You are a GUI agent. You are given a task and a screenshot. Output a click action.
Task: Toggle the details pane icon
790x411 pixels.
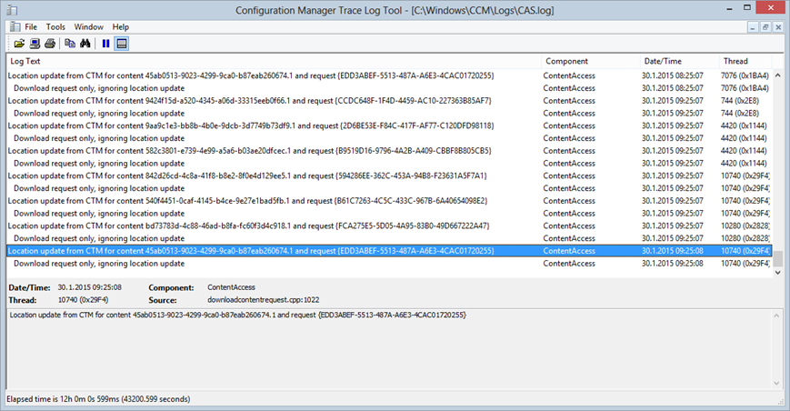coord(122,44)
